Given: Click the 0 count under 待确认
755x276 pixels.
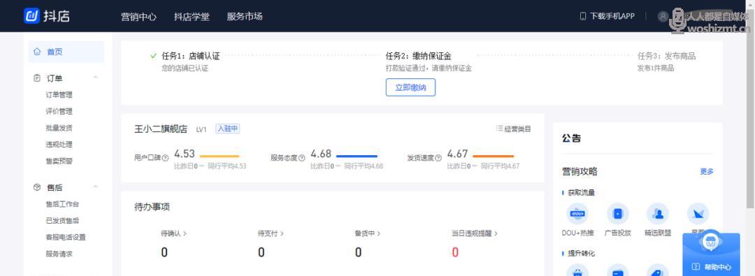Looking at the screenshot, I should tap(164, 252).
